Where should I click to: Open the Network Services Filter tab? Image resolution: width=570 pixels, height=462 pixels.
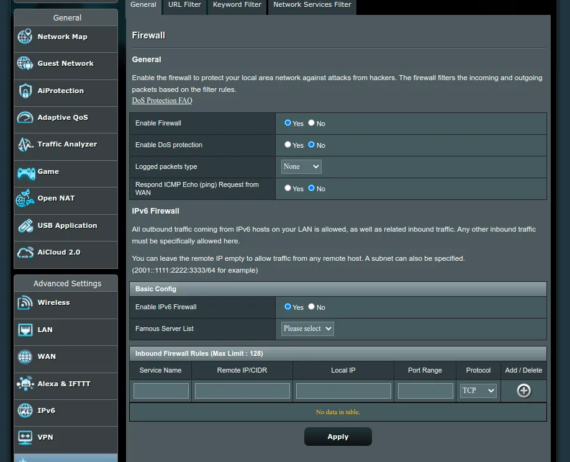point(312,5)
